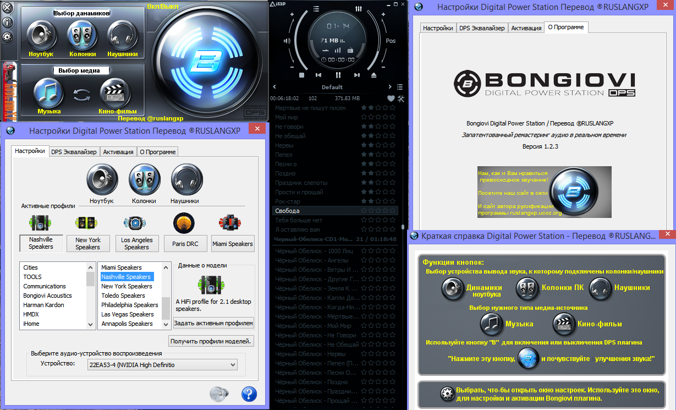Viewport: 676px width, 410px height.
Task: Select track Рок-стар in AIMP playlist
Action: [335, 201]
